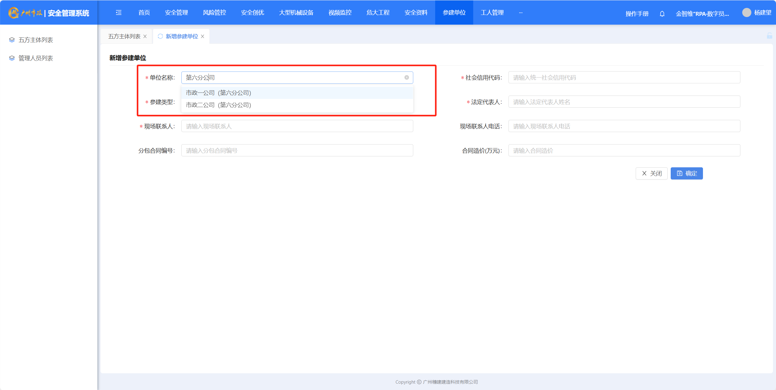This screenshot has height=390, width=776.
Task: Click the 合同造价(万元) input field
Action: click(624, 151)
